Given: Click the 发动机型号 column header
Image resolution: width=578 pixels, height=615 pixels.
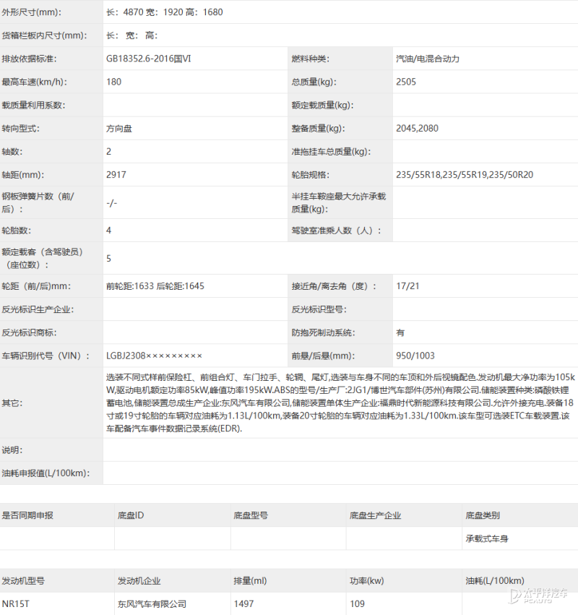Looking at the screenshot, I should pyautogui.click(x=23, y=580).
